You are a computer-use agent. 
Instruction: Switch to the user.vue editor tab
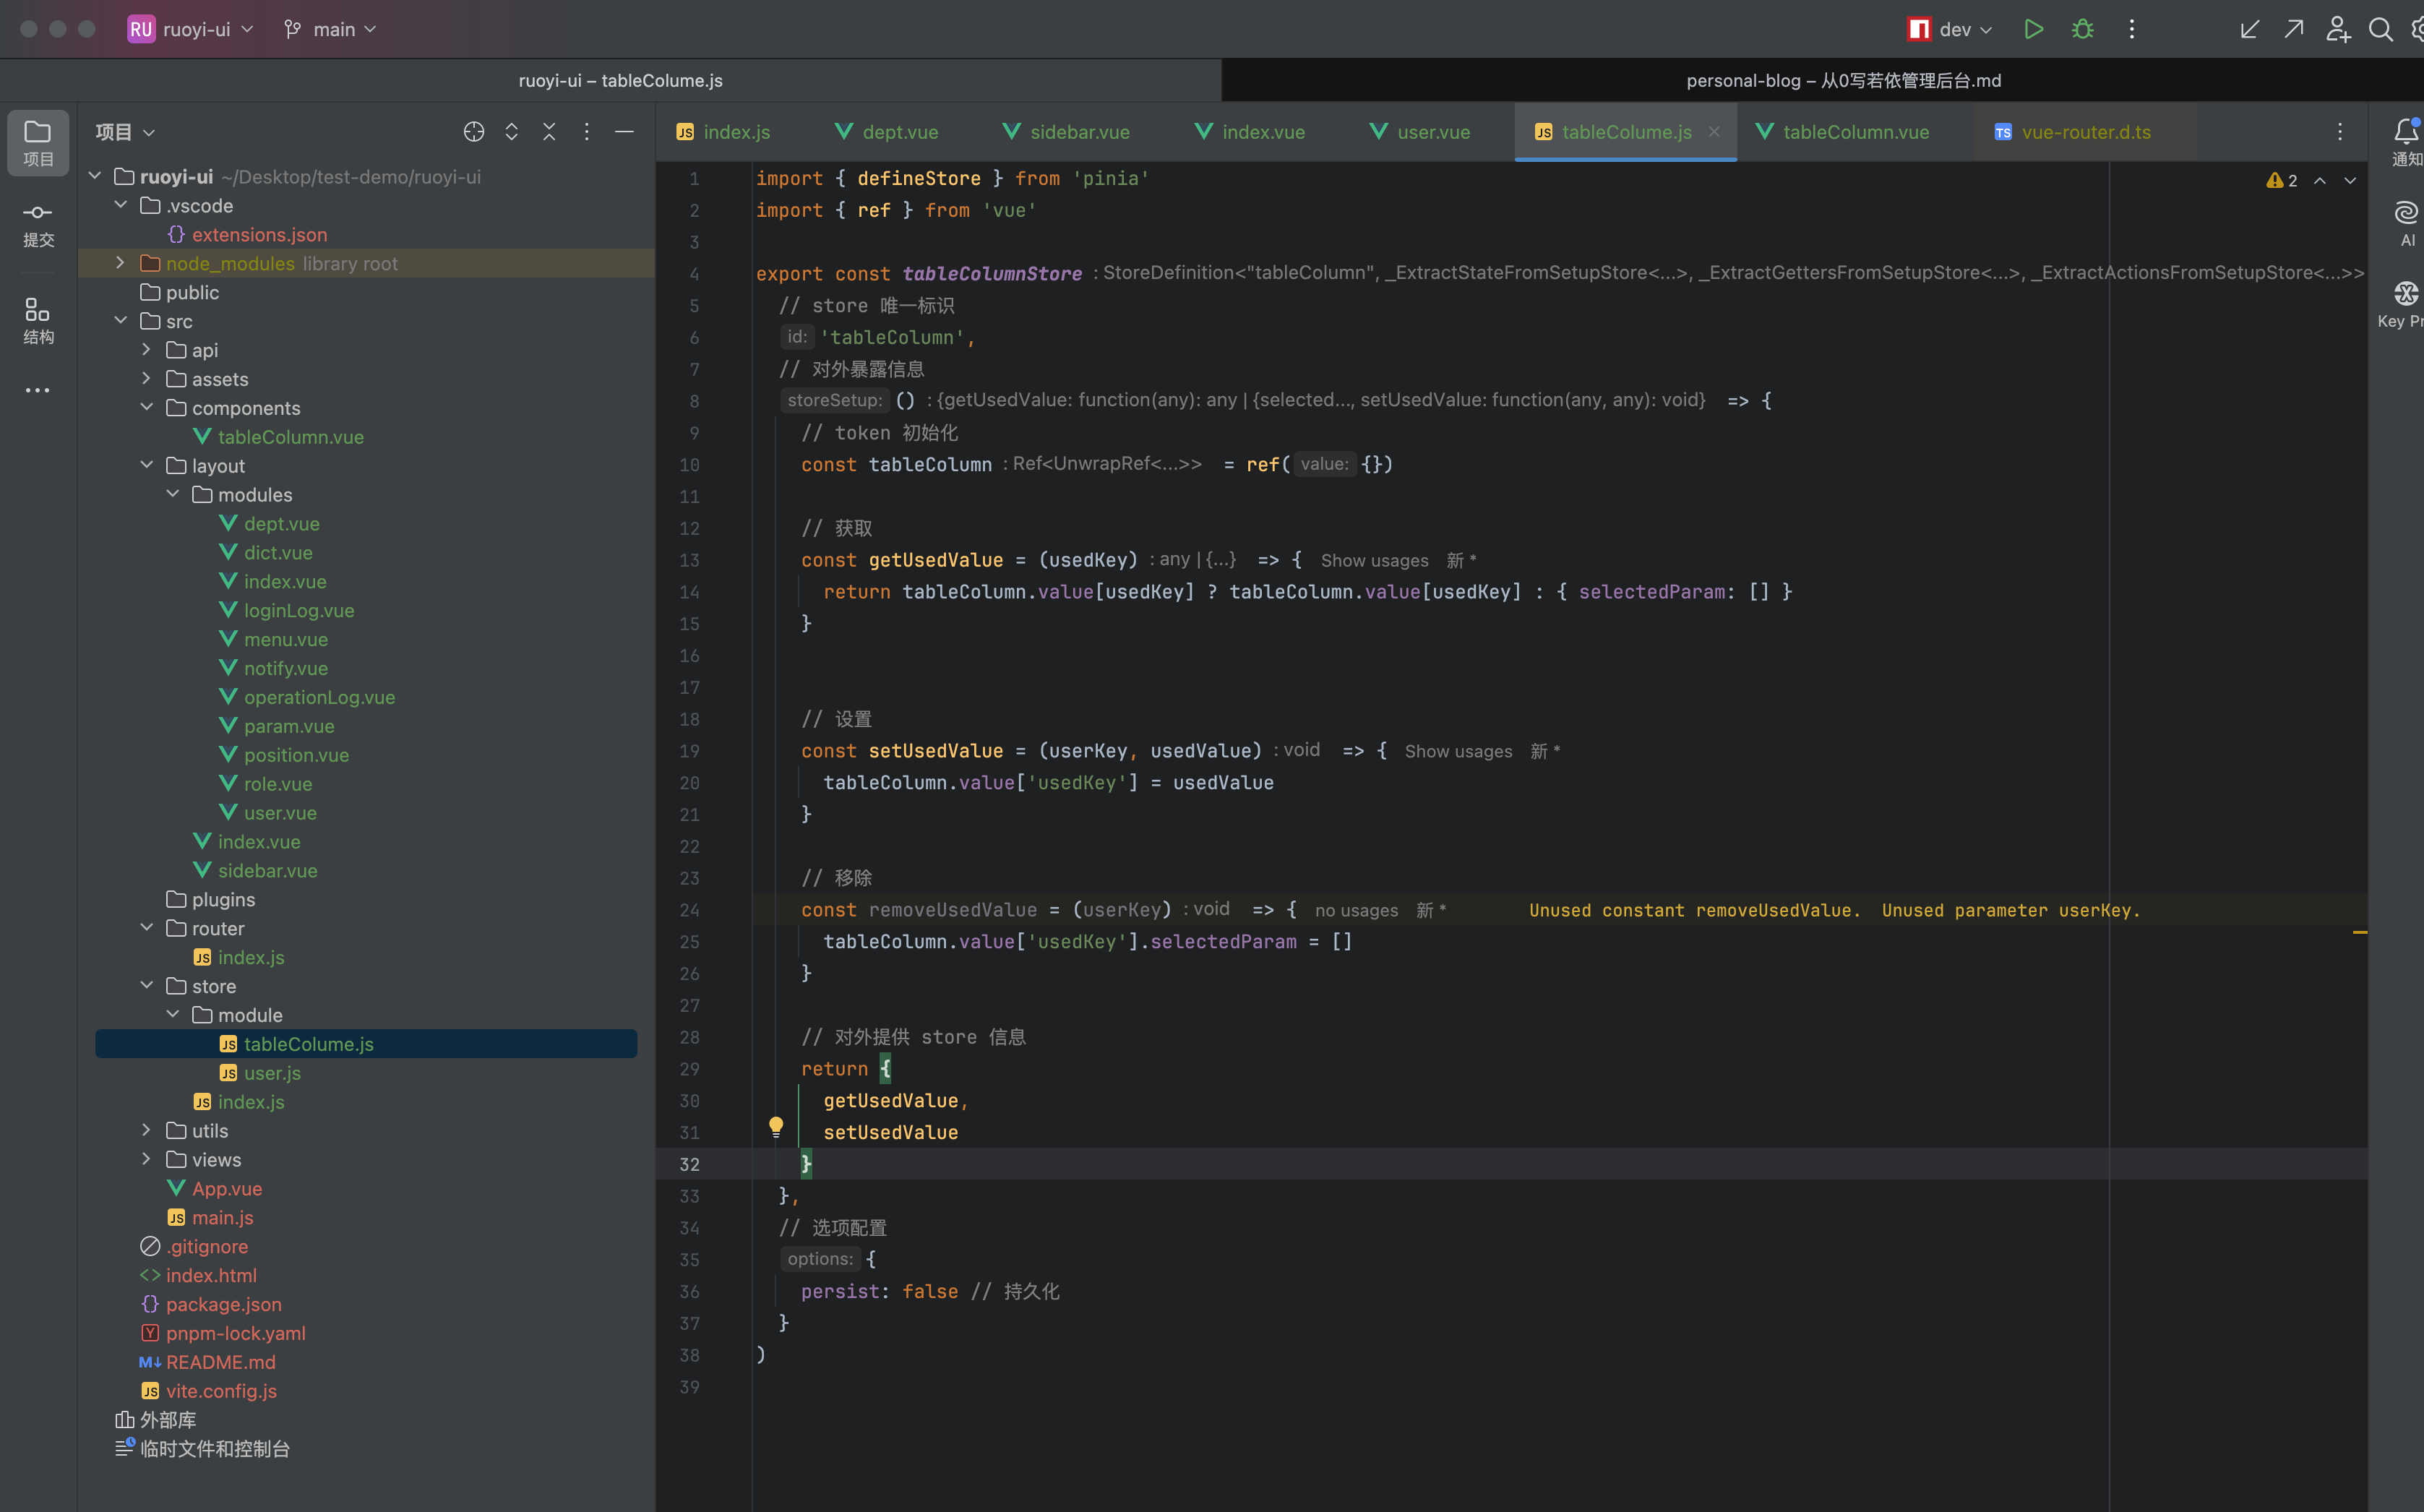[x=1420, y=132]
